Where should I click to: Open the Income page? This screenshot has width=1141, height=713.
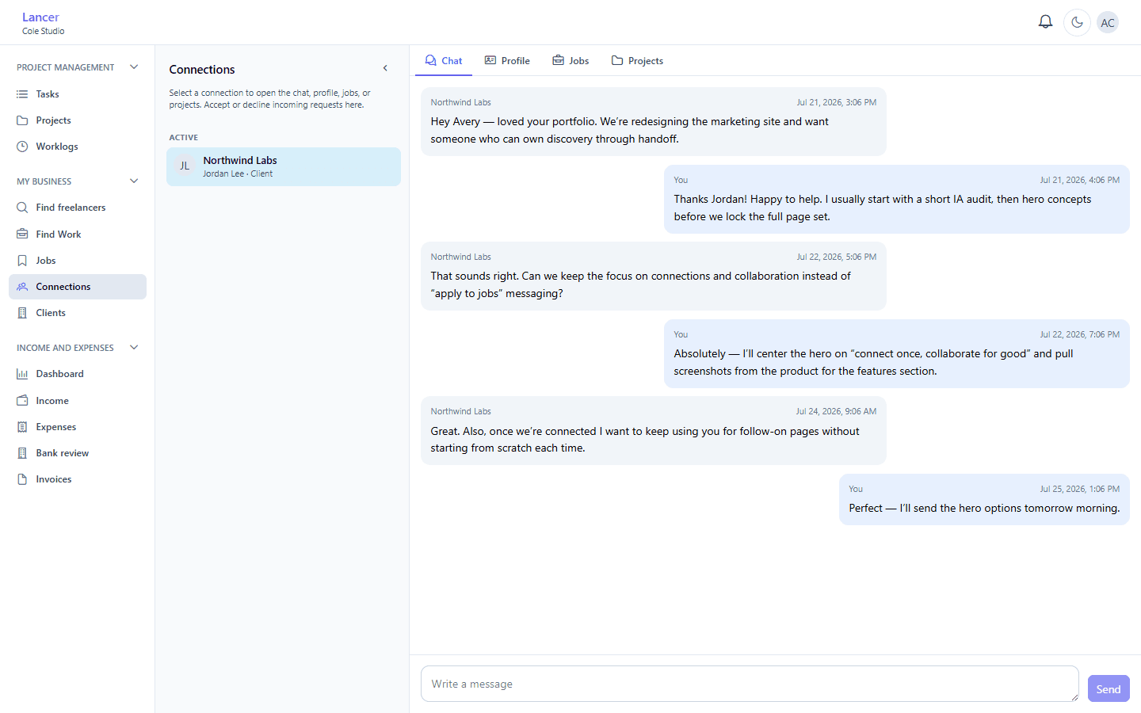click(x=78, y=401)
